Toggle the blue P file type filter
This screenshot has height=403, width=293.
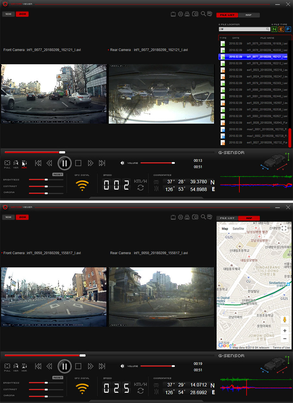click(288, 29)
